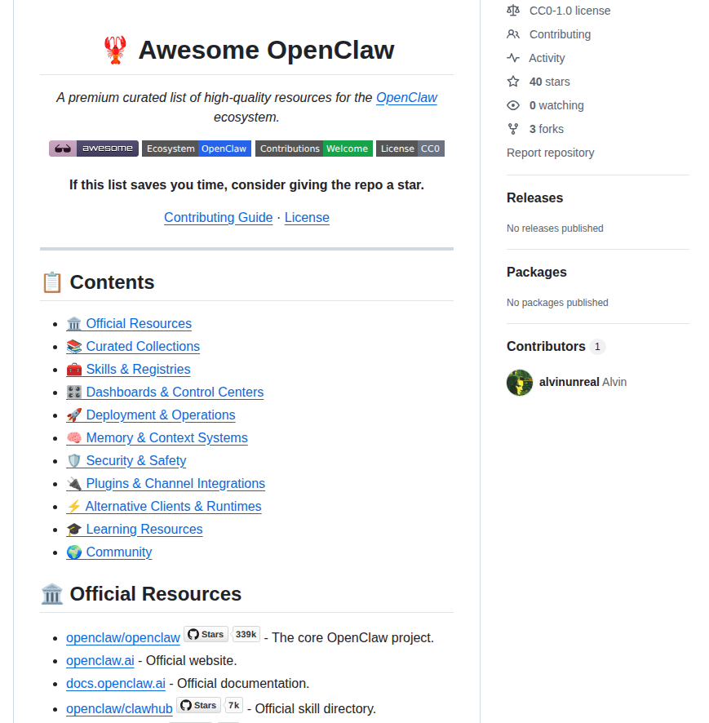Click Report repository
709x723 pixels.
pos(551,153)
